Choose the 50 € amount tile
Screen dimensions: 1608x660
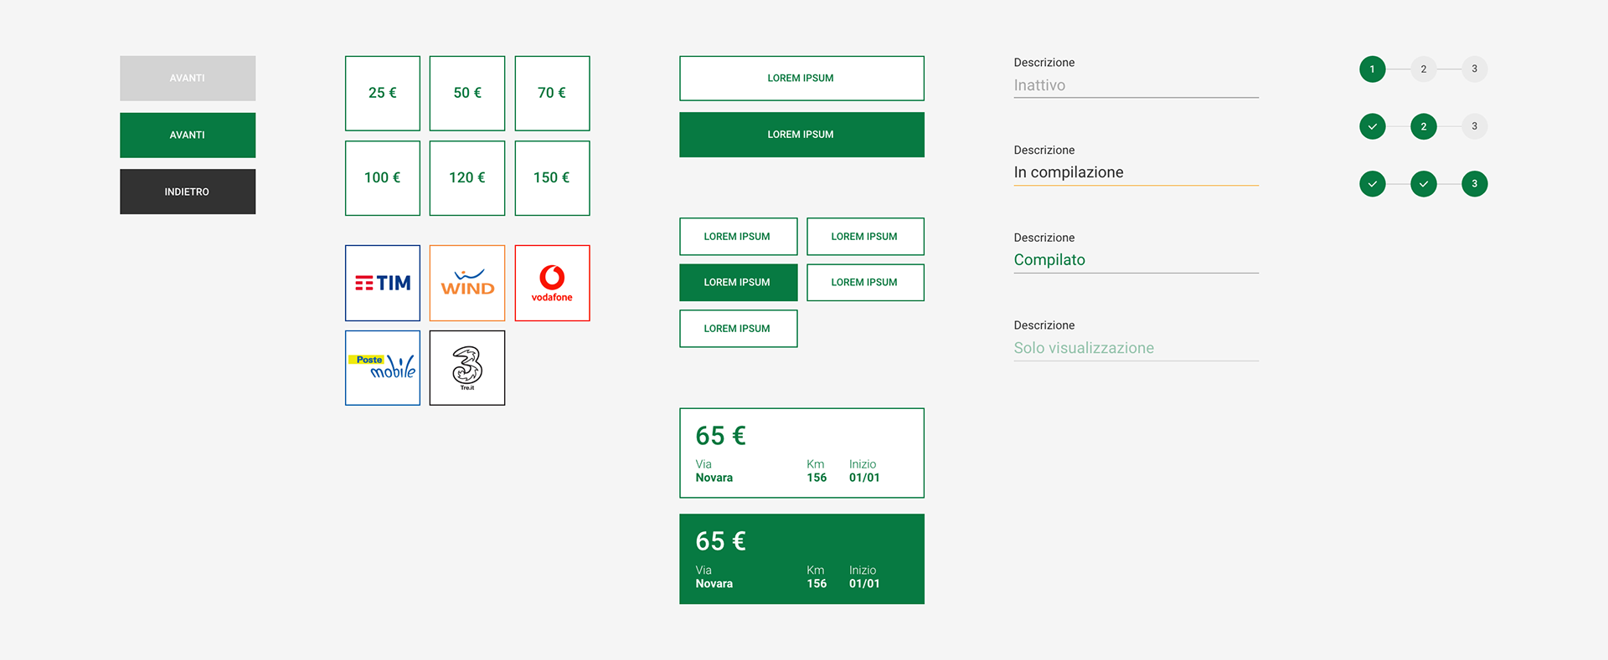(x=467, y=93)
